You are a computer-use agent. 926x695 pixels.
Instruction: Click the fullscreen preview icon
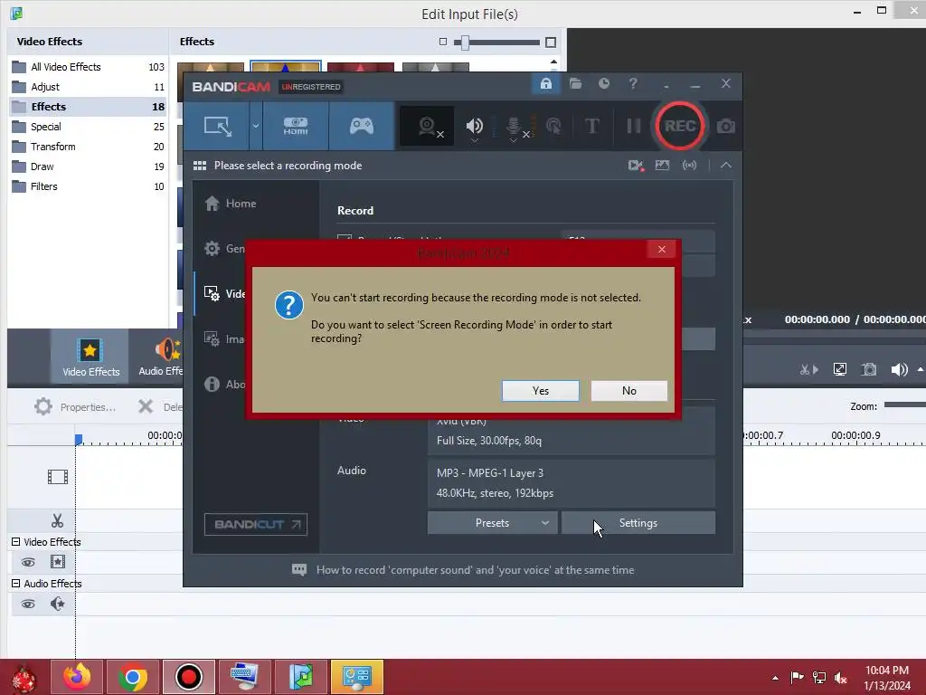click(x=839, y=370)
